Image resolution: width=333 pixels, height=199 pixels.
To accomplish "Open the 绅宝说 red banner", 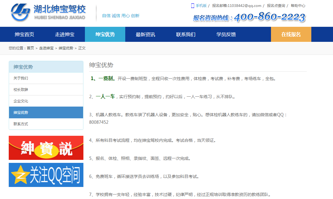I will (46, 148).
